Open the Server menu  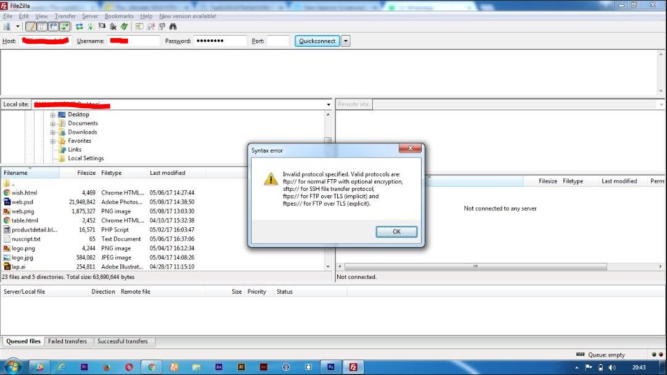click(90, 16)
